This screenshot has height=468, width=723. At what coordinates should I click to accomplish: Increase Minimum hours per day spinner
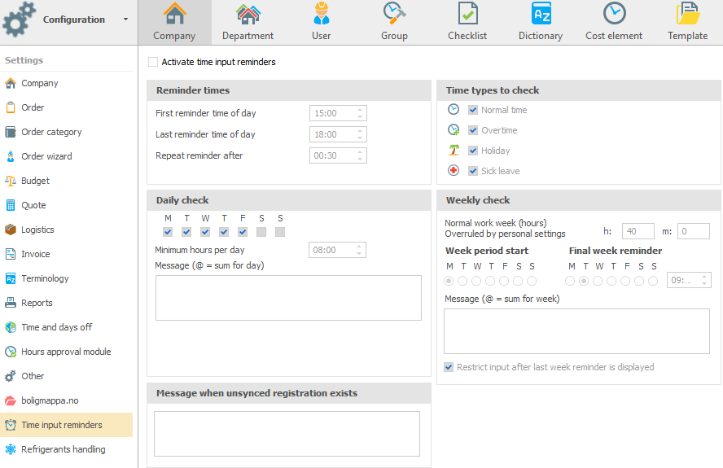coord(359,247)
